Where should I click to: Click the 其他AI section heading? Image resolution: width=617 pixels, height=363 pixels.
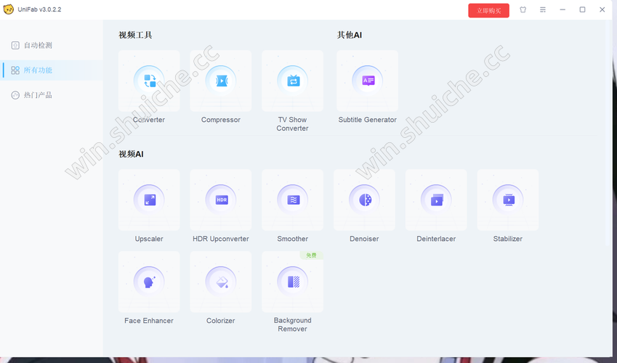[350, 35]
